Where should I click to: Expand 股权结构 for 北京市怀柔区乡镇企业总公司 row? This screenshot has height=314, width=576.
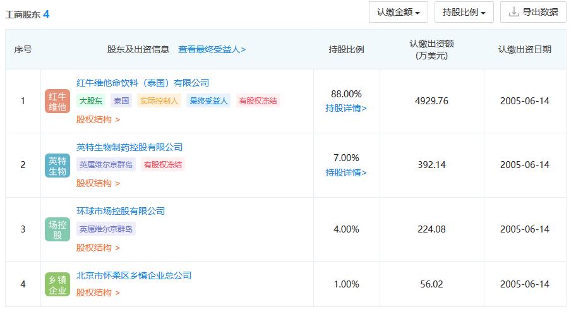pos(98,293)
